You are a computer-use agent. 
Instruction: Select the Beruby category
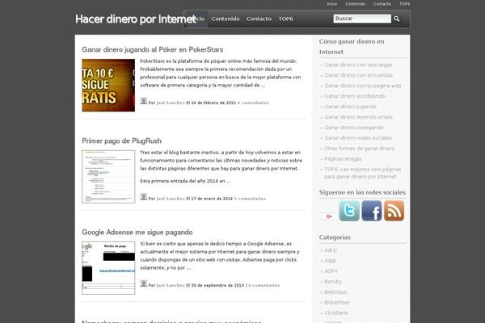point(333,282)
